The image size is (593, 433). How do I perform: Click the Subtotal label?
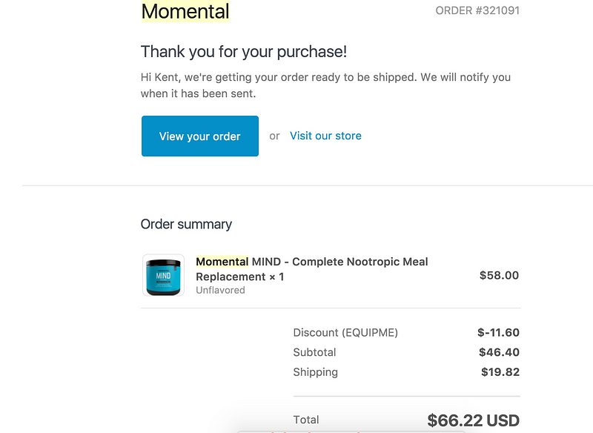(x=314, y=352)
